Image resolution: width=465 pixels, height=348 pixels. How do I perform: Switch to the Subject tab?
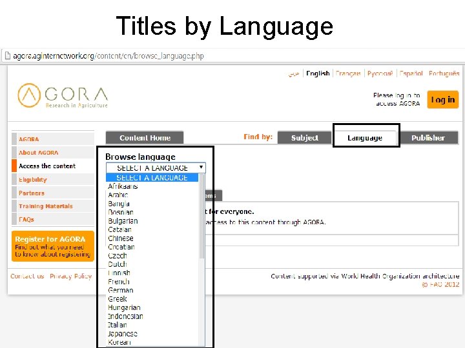pyautogui.click(x=305, y=138)
